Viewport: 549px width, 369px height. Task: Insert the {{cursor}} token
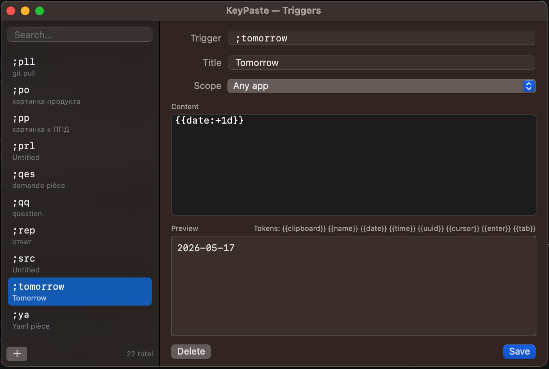(x=463, y=228)
